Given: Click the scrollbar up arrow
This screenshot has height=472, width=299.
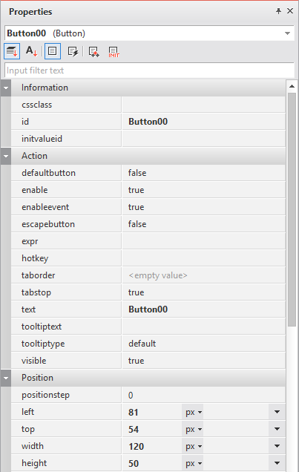Looking at the screenshot, I should click(x=292, y=86).
